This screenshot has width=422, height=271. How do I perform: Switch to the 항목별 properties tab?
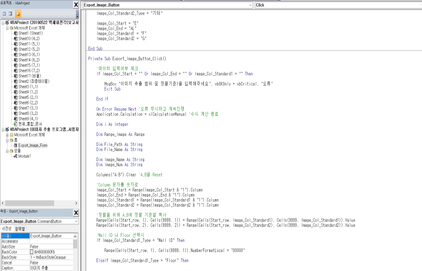(x=21, y=228)
